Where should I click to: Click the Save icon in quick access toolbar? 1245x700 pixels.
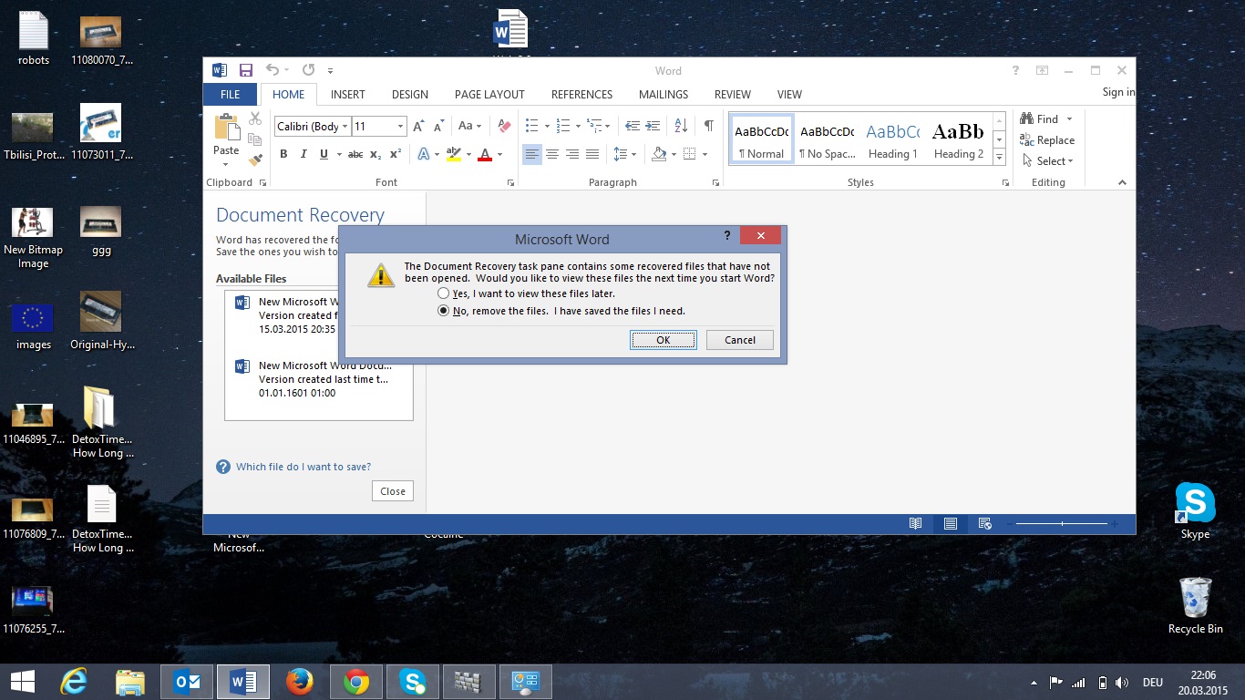(x=245, y=70)
